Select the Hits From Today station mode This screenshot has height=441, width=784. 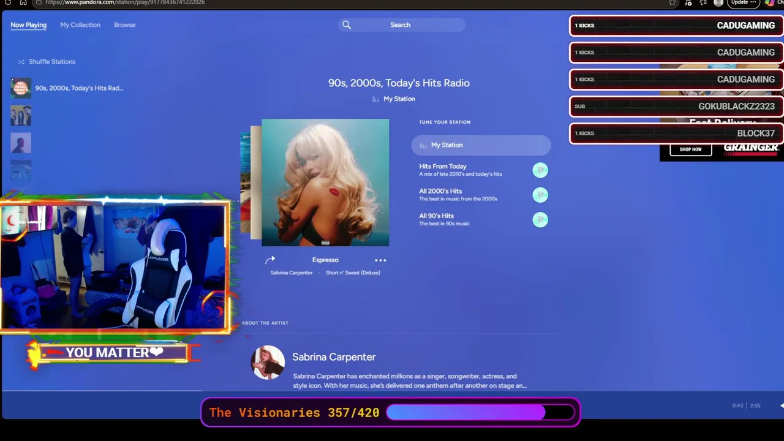pyautogui.click(x=481, y=170)
